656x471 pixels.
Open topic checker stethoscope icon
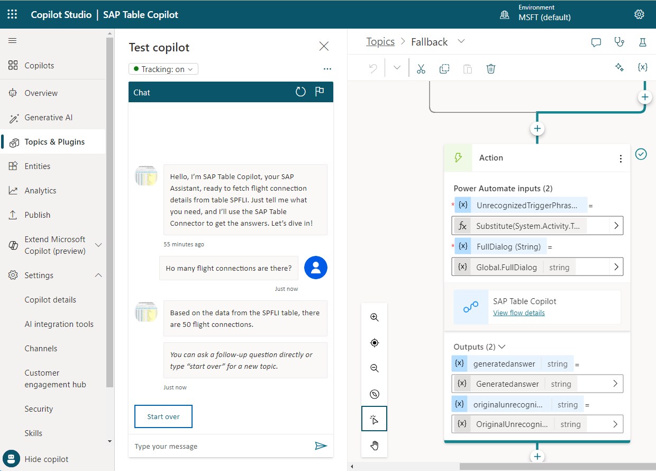619,42
